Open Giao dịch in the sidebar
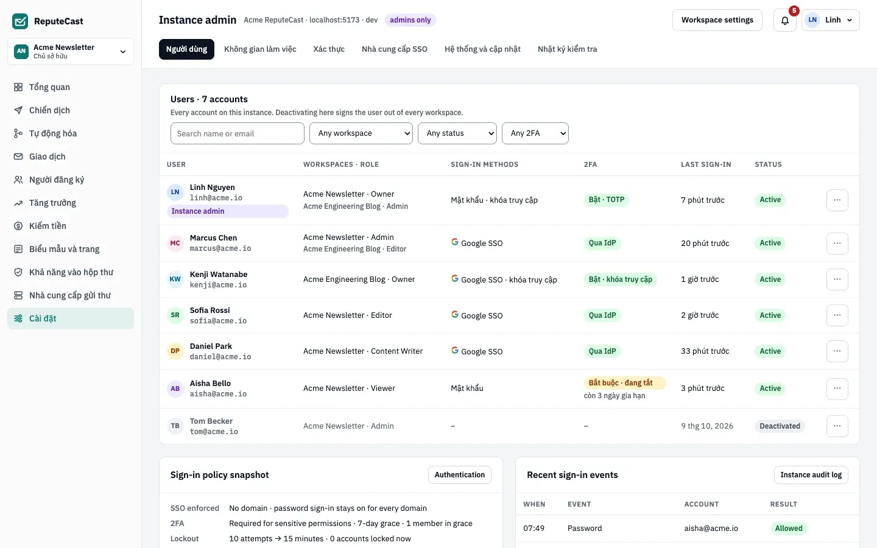877x548 pixels. 71,156
